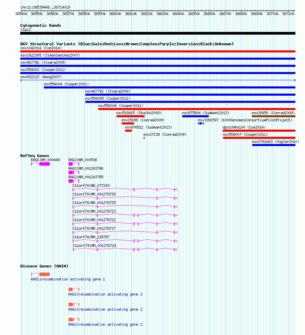305x335 pixels.
Task: Click the magenta RAG1 gene glyph in RefSeq Genes
Action: [40, 164]
